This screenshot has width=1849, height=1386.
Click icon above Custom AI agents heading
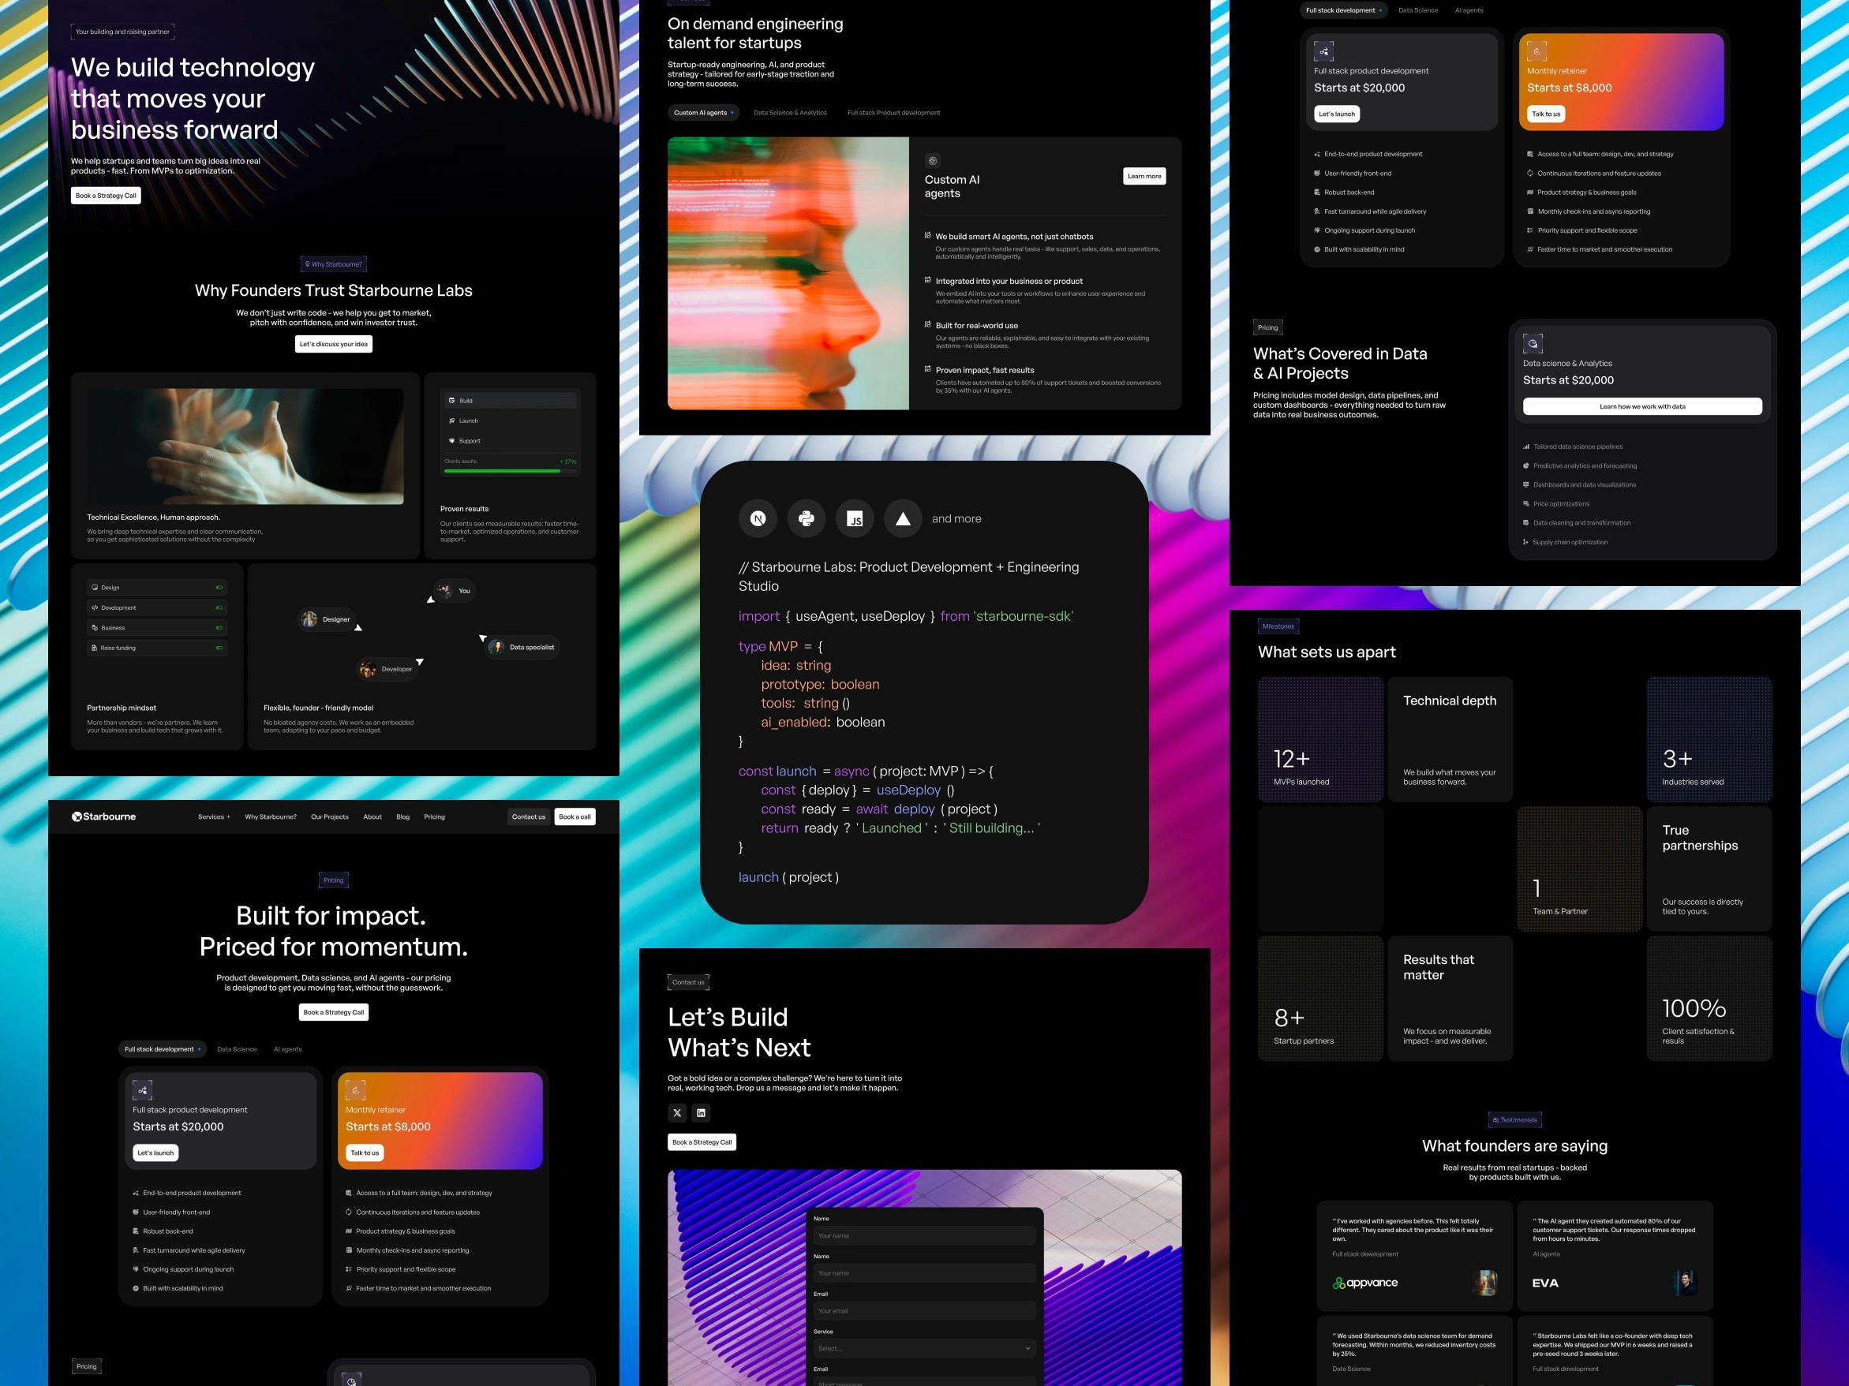coord(933,160)
